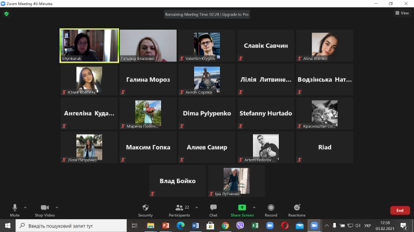Select the Shynkaruk video tile
414x232 pixels.
pos(89,46)
